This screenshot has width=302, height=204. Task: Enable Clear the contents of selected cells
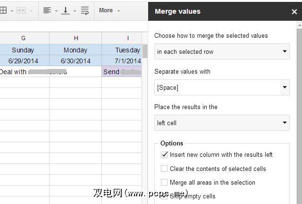point(164,169)
